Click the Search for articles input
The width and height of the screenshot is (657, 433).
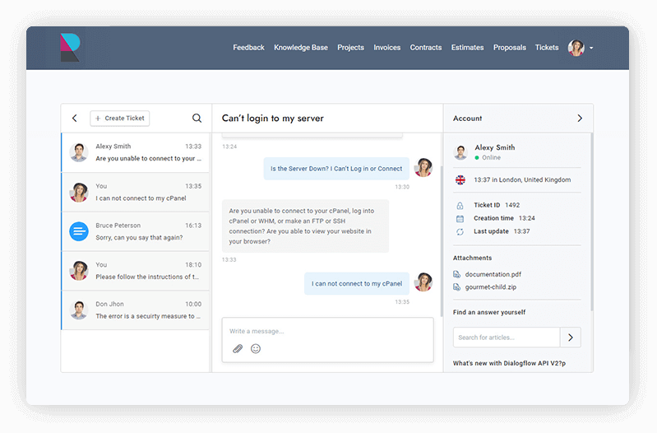506,338
